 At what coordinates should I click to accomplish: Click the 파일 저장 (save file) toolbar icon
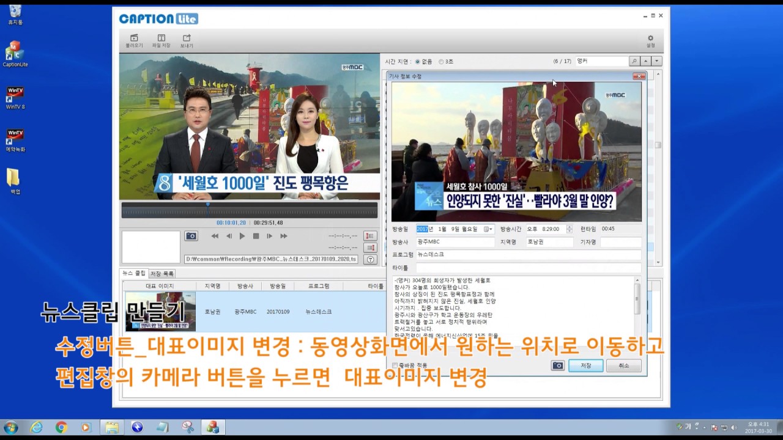click(x=161, y=41)
